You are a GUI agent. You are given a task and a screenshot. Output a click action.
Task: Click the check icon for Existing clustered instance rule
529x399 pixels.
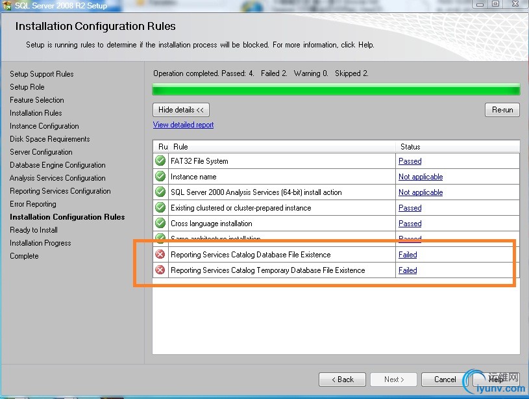(x=160, y=207)
